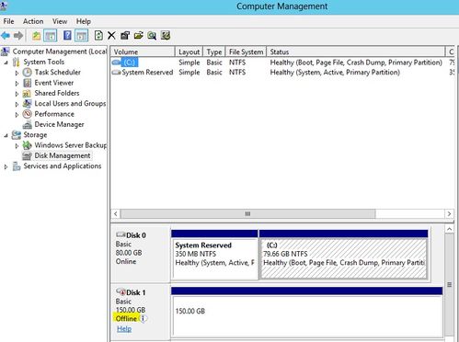This screenshot has height=342, width=459.
Task: Click the horizontal scrollbar right arrow
Action: tap(450, 213)
